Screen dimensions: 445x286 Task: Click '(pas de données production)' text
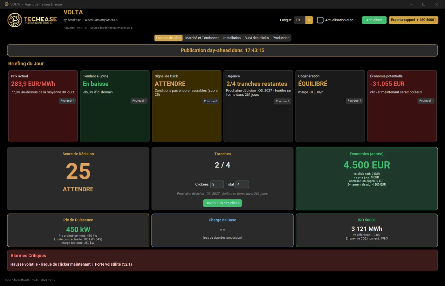click(222, 238)
